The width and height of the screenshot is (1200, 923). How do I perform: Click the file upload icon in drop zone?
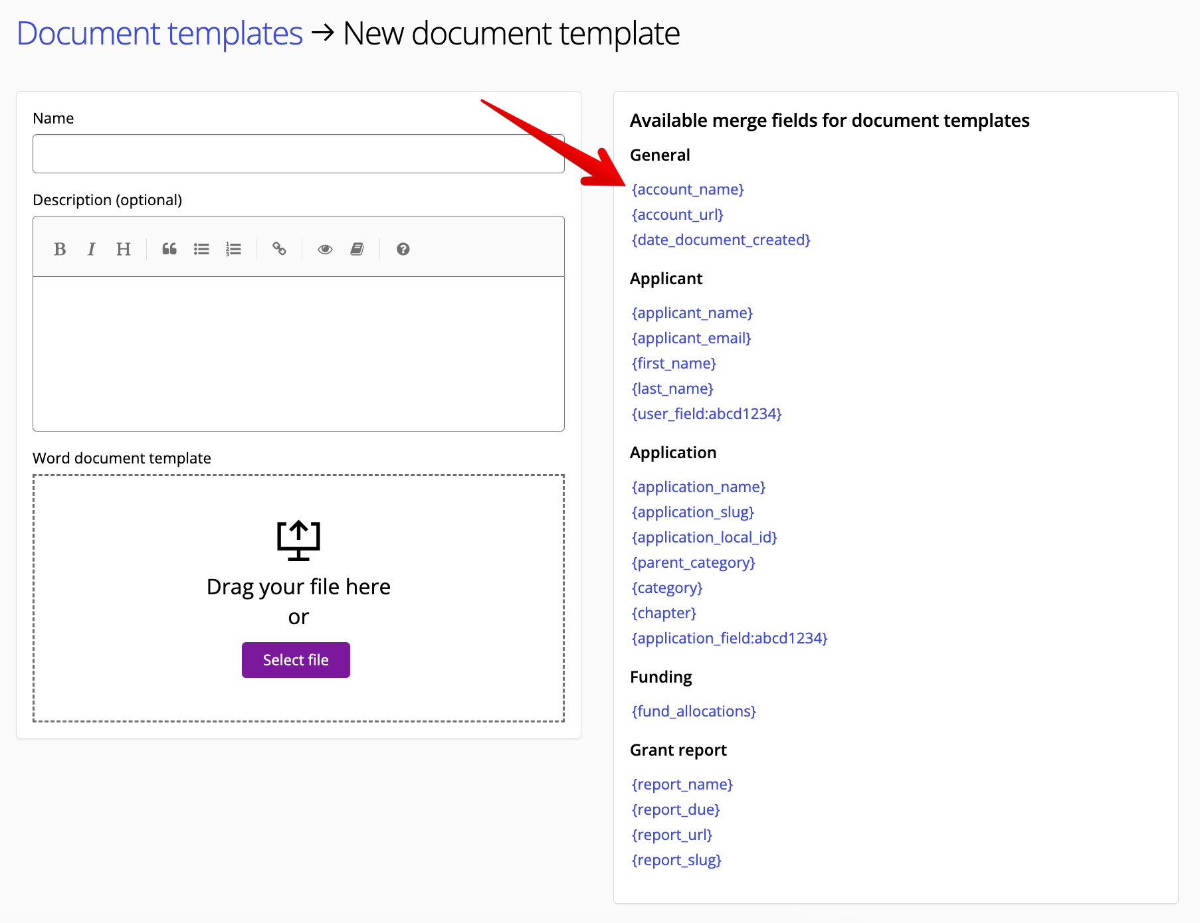pyautogui.click(x=298, y=539)
